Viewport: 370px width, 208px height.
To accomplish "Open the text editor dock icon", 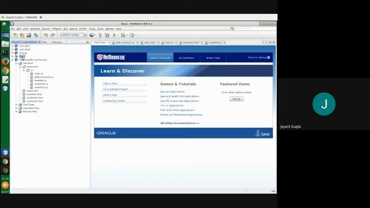I will click(5, 80).
